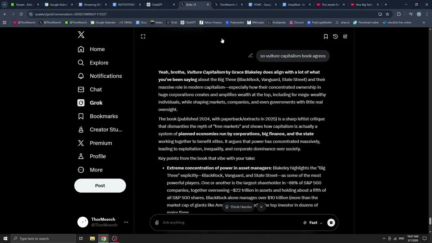Screen dimensions: 432x243
Task: Bookmark this Grok conversation
Action: [x=326, y=36]
